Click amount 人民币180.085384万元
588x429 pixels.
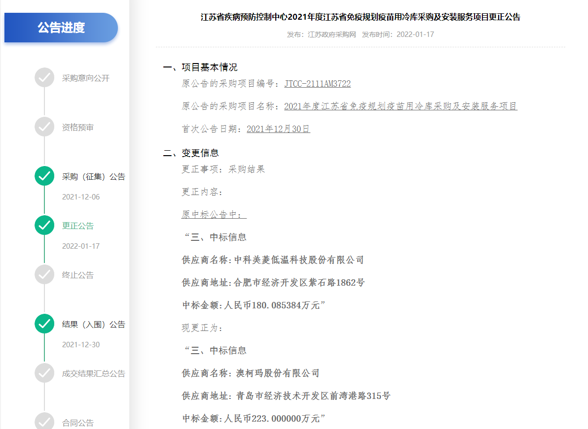tap(272, 305)
